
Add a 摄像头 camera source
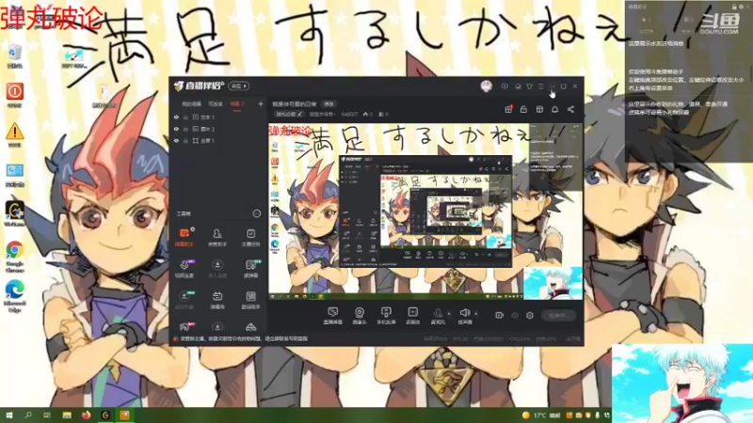pos(360,316)
